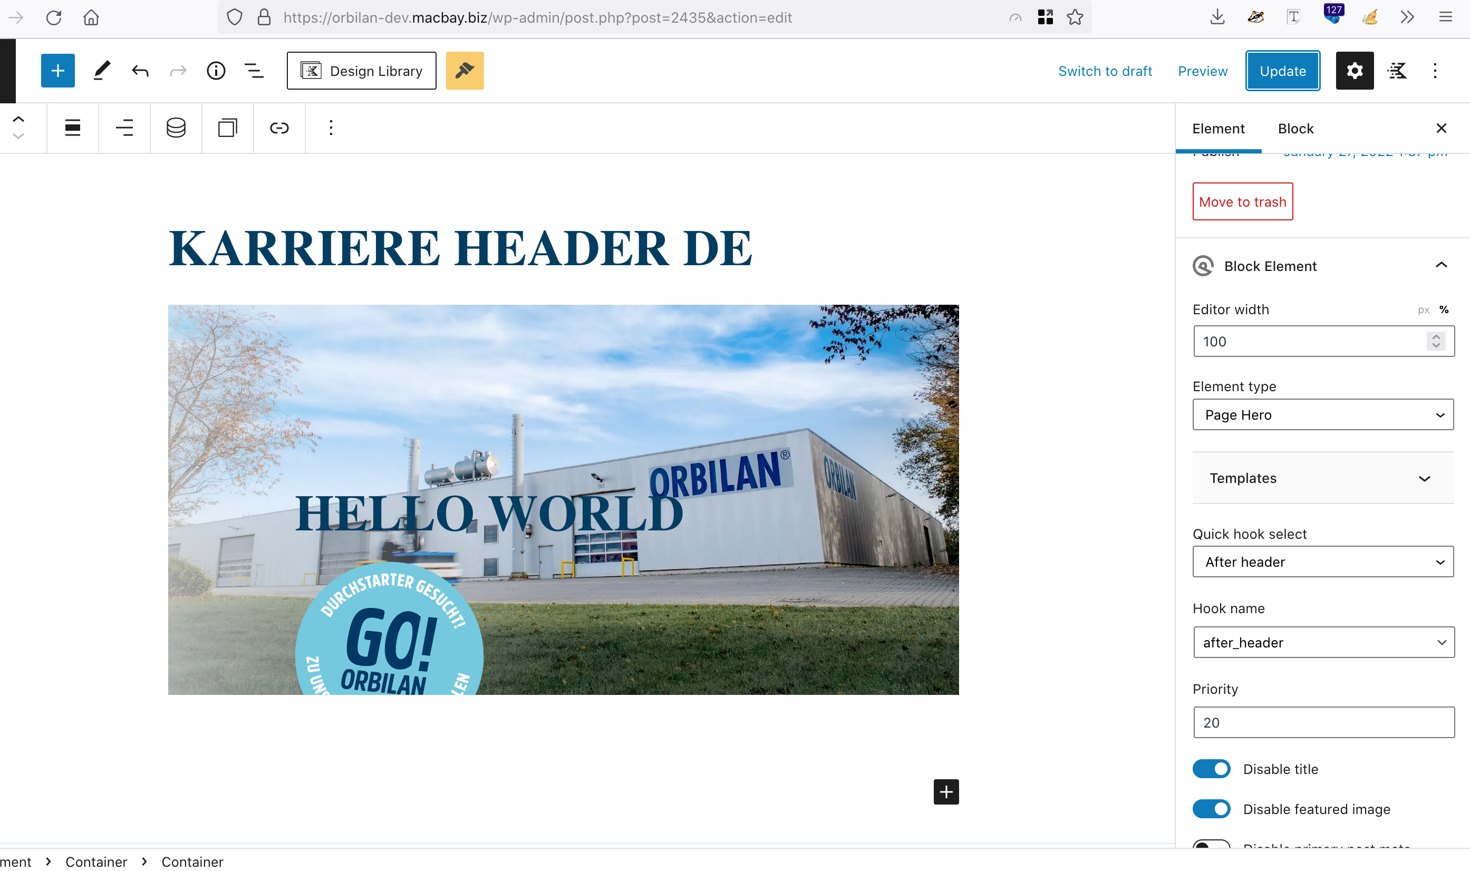Switch to the Block tab
Viewport: 1470px width, 871px height.
tap(1295, 129)
